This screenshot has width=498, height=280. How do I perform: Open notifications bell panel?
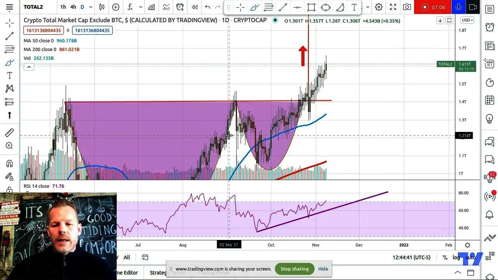[490, 214]
